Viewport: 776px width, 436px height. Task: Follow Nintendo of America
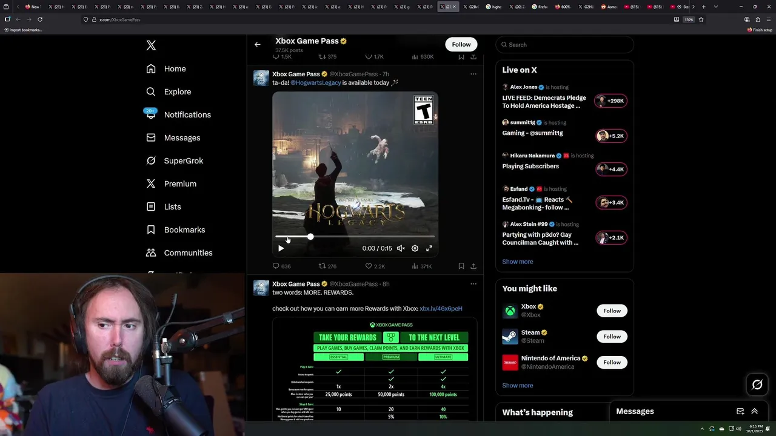pyautogui.click(x=612, y=362)
